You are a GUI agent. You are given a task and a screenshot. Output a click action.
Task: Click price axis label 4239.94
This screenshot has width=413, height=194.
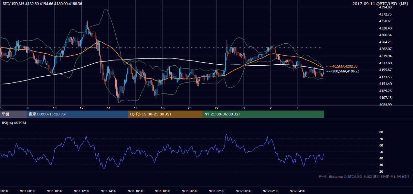(x=386, y=56)
